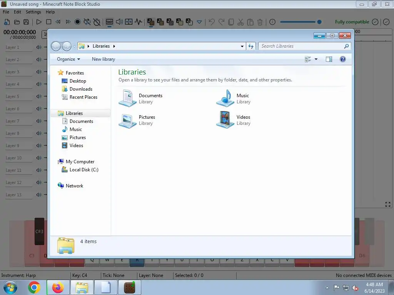394x295 pixels.
Task: Click the Save song disk icon
Action: point(26,22)
